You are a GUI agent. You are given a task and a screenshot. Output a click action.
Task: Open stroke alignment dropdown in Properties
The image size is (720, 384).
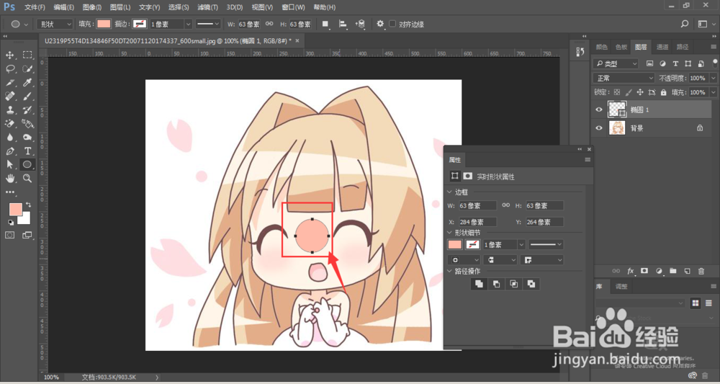464,260
